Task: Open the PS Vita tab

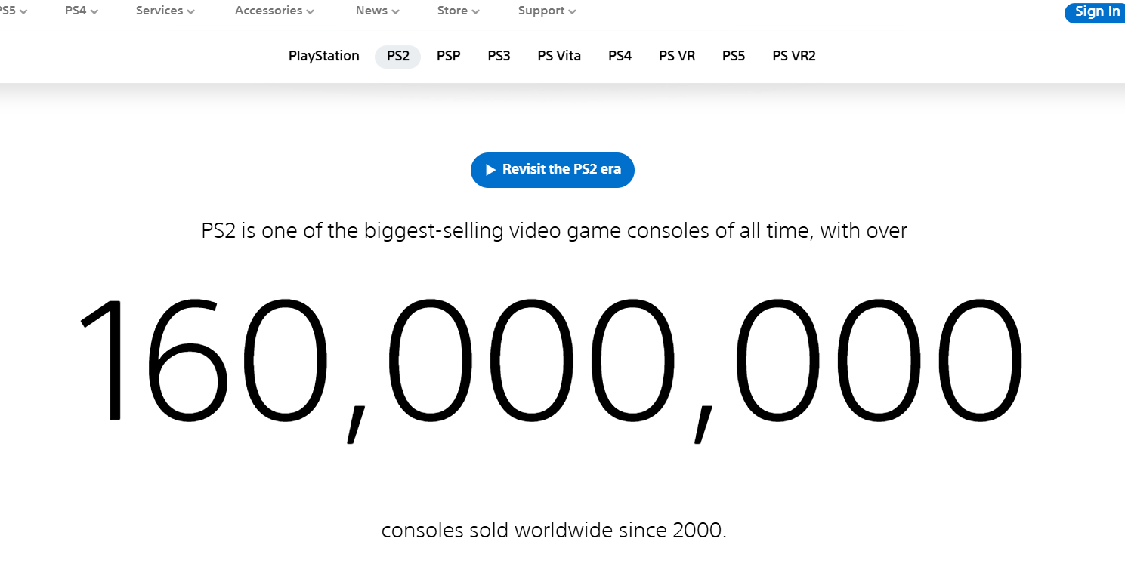Action: (x=559, y=56)
